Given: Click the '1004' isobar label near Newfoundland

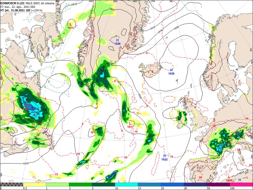Looking at the screenshot, I should (x=33, y=130).
